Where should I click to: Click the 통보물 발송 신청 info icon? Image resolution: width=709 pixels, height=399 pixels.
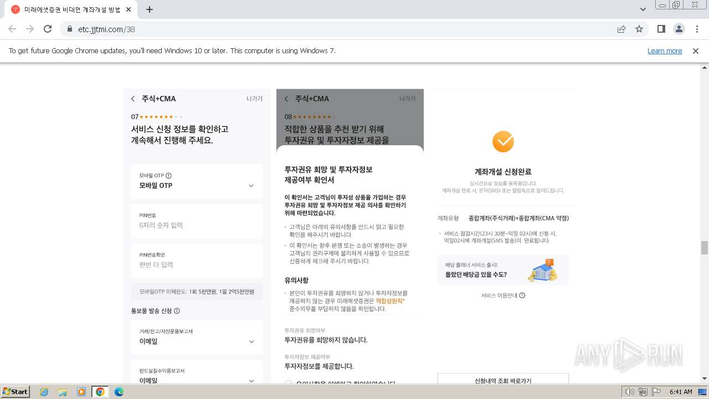click(x=177, y=311)
